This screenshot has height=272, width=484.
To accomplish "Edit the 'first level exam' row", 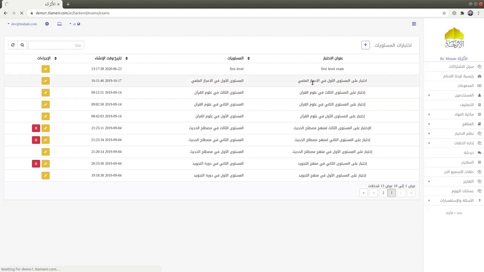I will 45,69.
